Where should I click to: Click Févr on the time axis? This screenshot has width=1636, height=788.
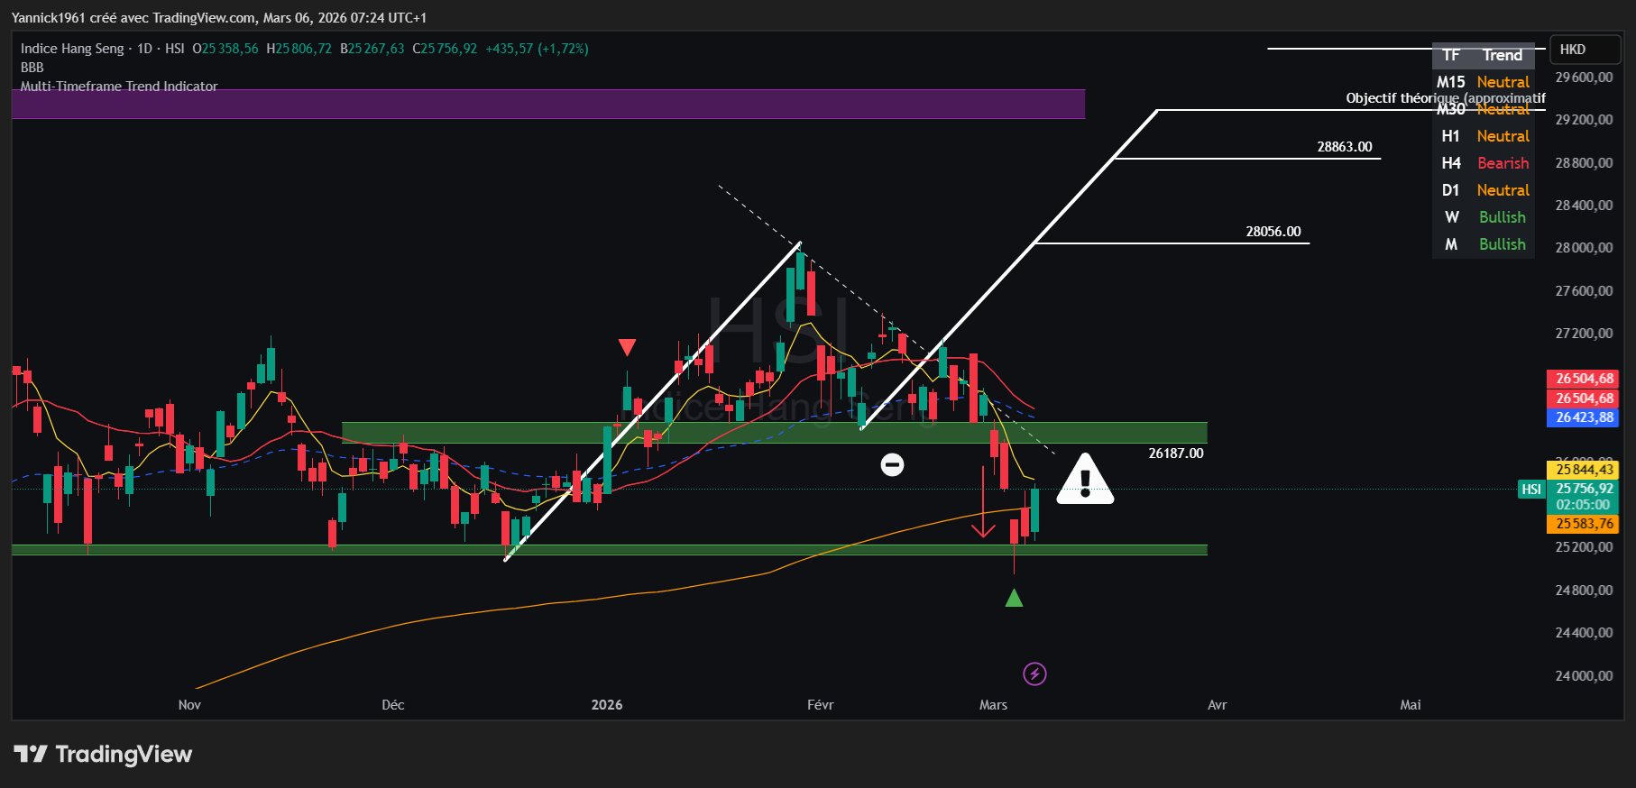tap(821, 705)
